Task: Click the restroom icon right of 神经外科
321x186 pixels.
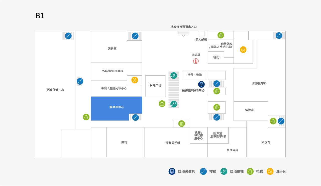Action: (x=243, y=50)
